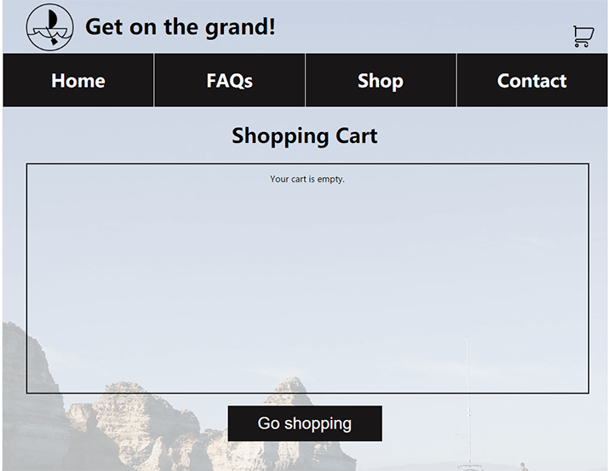The image size is (613, 471).
Task: Click the "Get on the grand!" site title
Action: (180, 26)
